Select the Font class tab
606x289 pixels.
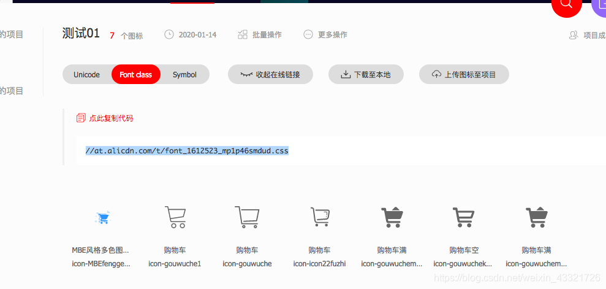pos(135,75)
